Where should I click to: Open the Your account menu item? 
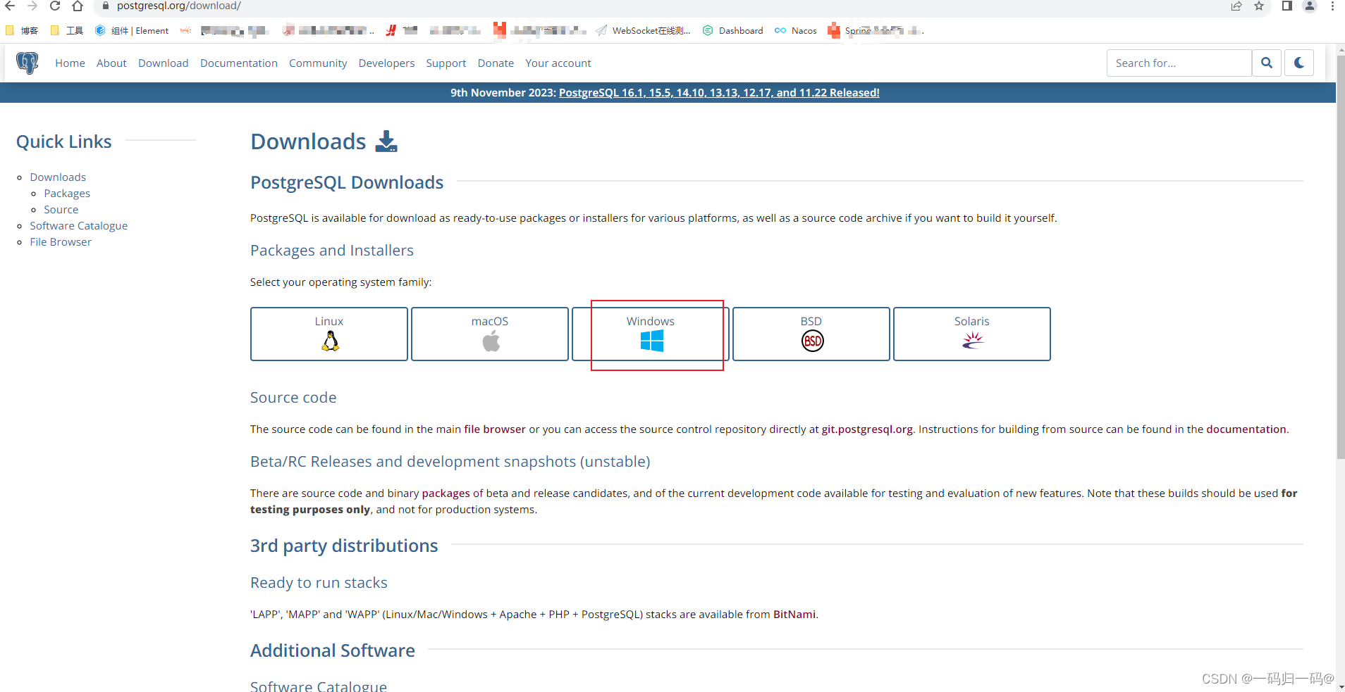point(558,63)
